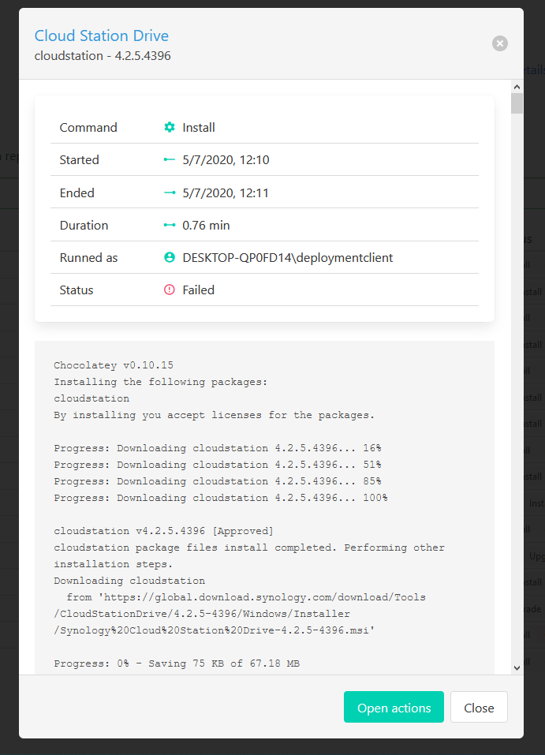Click the Close button
This screenshot has width=545, height=755.
click(479, 708)
